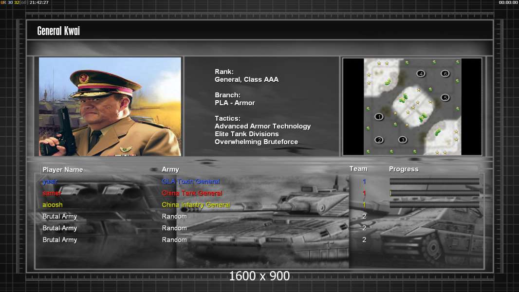Viewport: 519px width, 292px height.
Task: Click team number for samer
Action: pyautogui.click(x=364, y=193)
